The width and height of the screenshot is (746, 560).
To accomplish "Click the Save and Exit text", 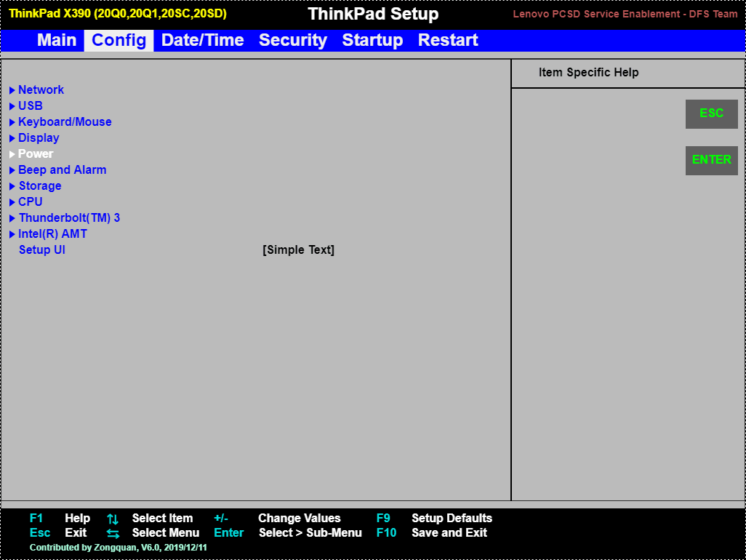I will tap(449, 533).
